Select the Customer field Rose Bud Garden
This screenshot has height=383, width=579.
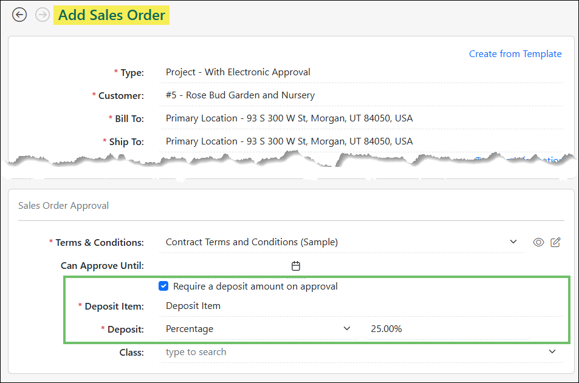tap(361, 95)
